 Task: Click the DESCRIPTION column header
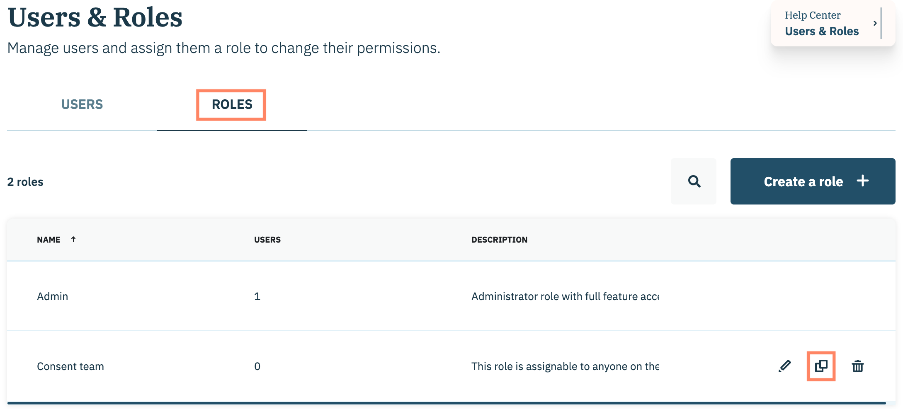499,240
